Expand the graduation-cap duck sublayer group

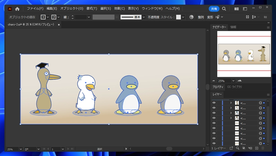(x=231, y=103)
